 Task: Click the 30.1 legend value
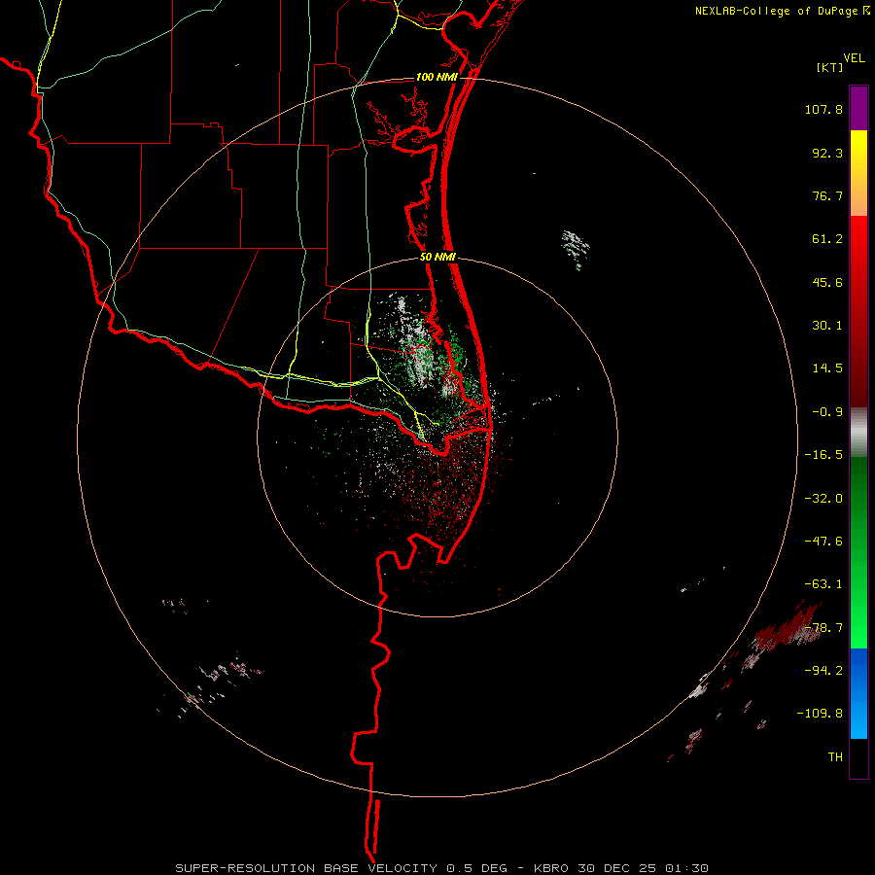pos(827,326)
